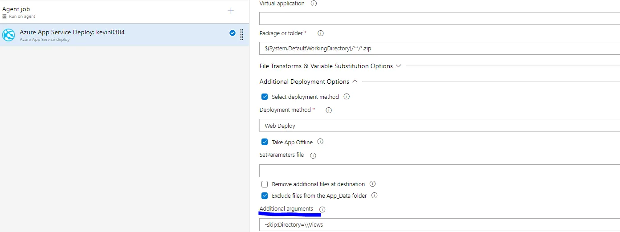Uncheck Select deployment method checkbox

click(x=265, y=97)
